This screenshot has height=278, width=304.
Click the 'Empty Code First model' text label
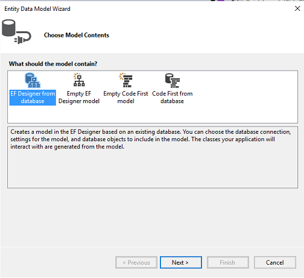click(x=125, y=97)
